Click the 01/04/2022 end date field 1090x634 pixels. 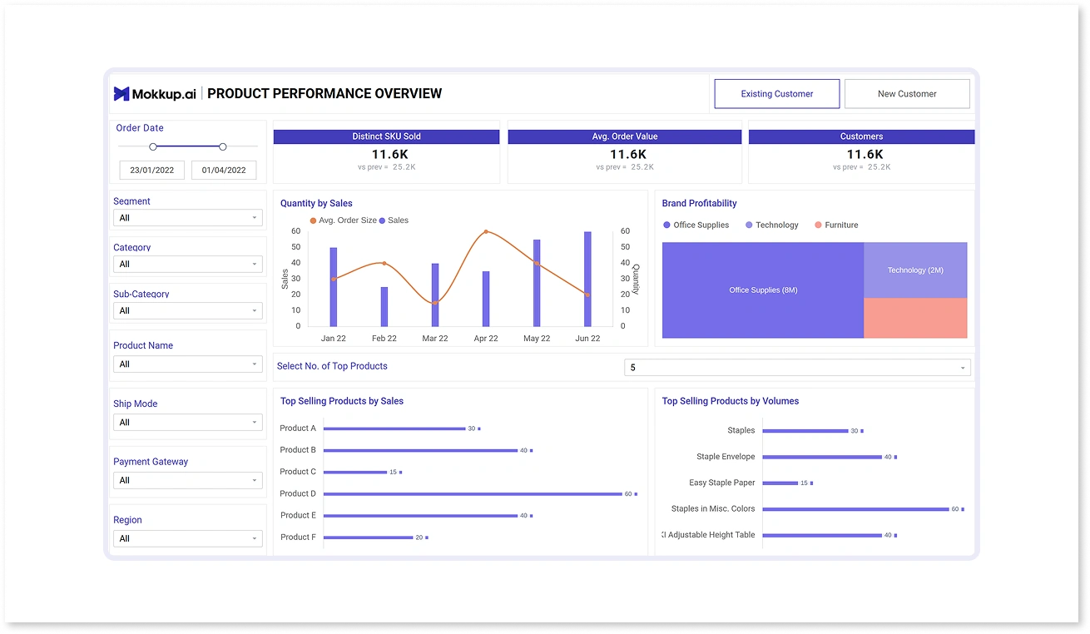[224, 171]
